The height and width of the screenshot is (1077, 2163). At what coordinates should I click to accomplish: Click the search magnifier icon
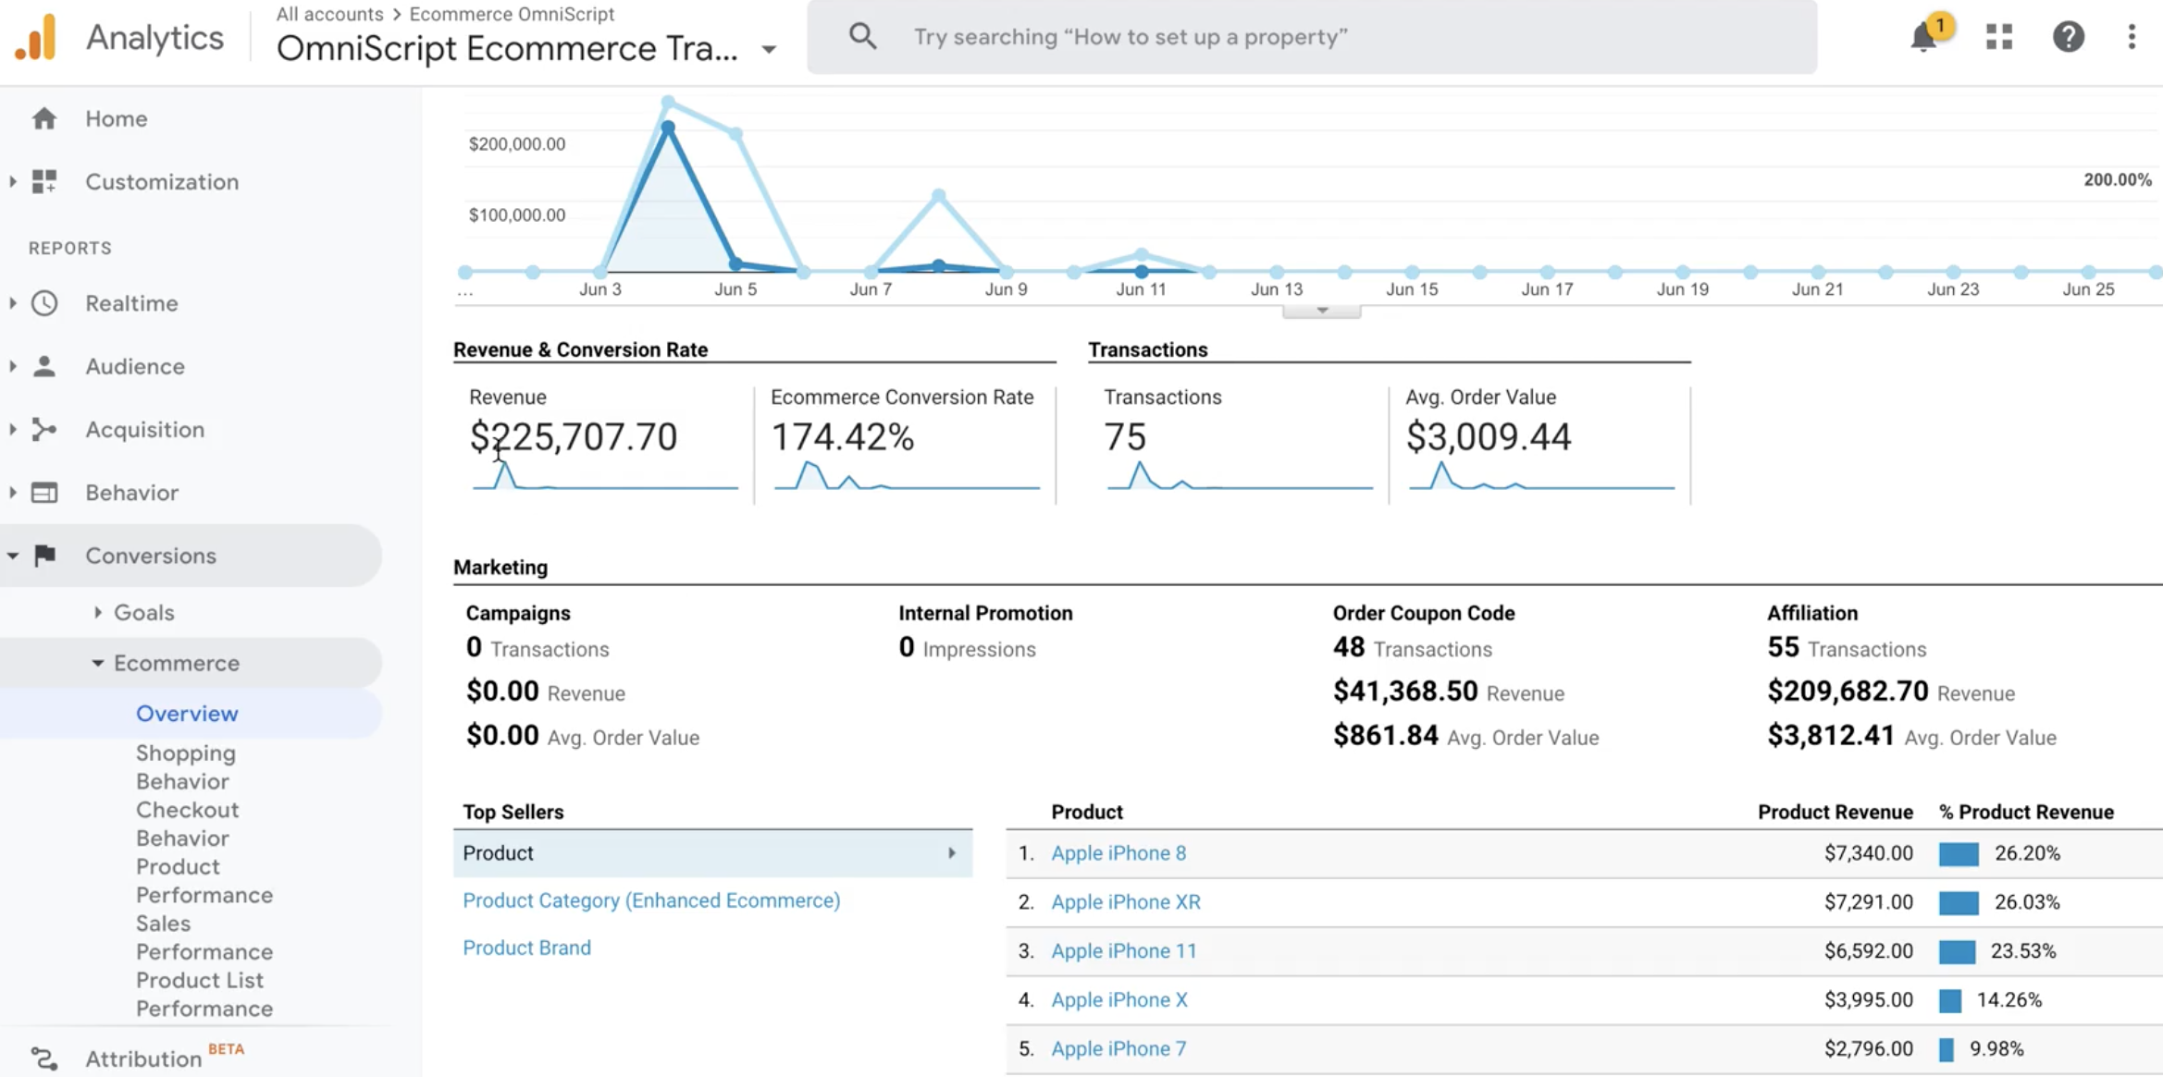click(862, 37)
